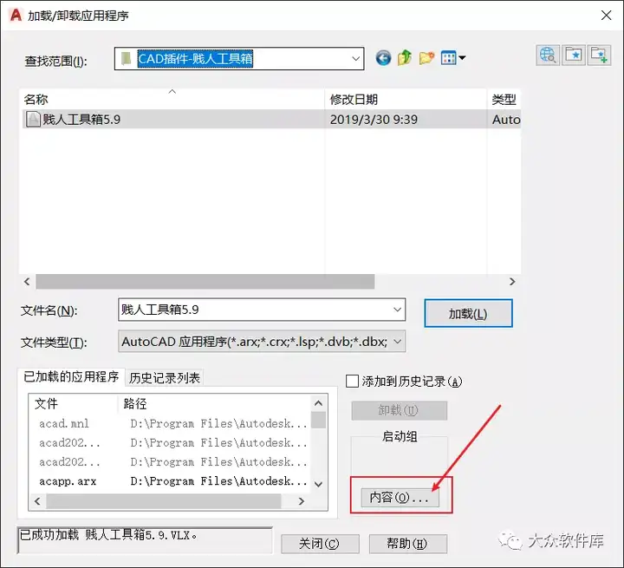624x568 pixels.
Task: Click loaded list vertical scrollbar thumb
Action: [318, 420]
